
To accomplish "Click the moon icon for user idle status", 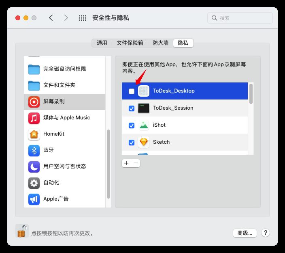I will point(34,167).
